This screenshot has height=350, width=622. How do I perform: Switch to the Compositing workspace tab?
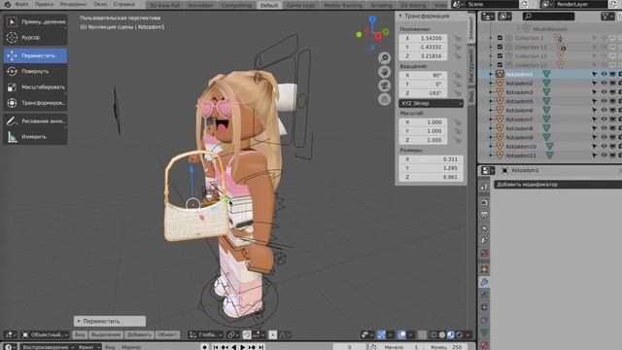[236, 5]
